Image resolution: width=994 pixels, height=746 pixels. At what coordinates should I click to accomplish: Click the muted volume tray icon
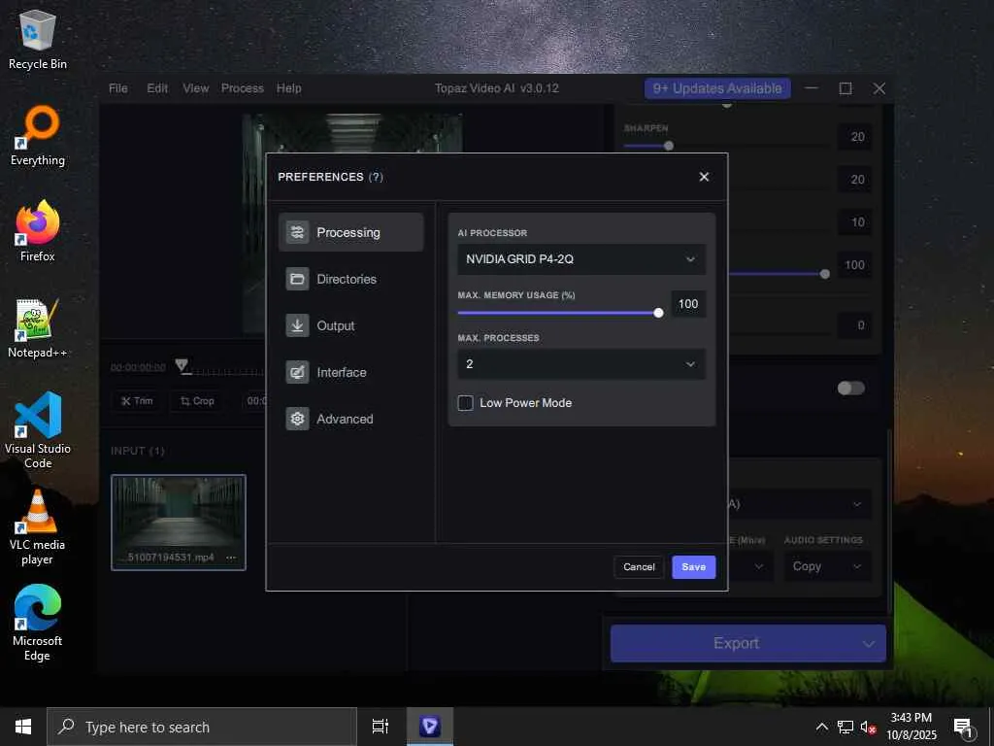click(x=868, y=727)
